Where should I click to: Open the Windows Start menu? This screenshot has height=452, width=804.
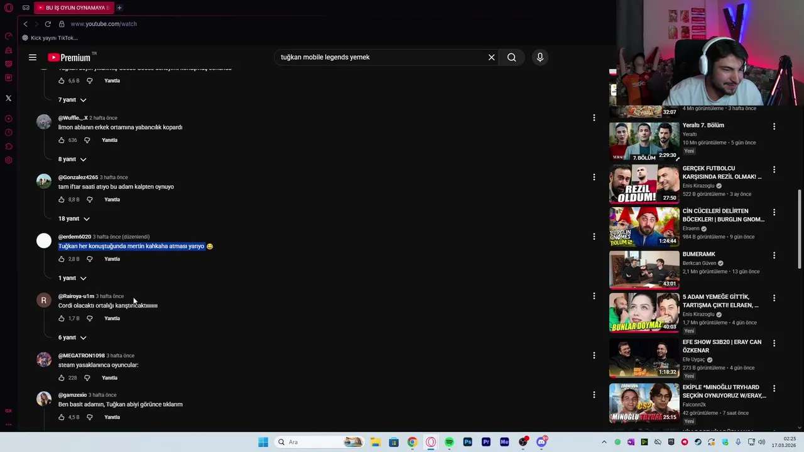tap(263, 442)
